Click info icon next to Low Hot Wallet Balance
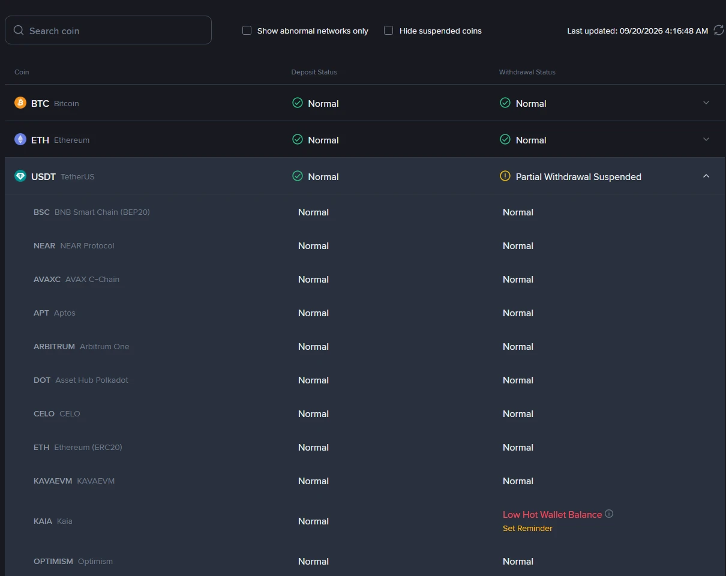This screenshot has height=576, width=726. click(609, 514)
